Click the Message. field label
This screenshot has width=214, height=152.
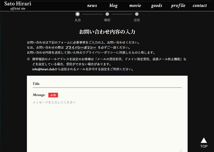pyautogui.click(x=39, y=95)
